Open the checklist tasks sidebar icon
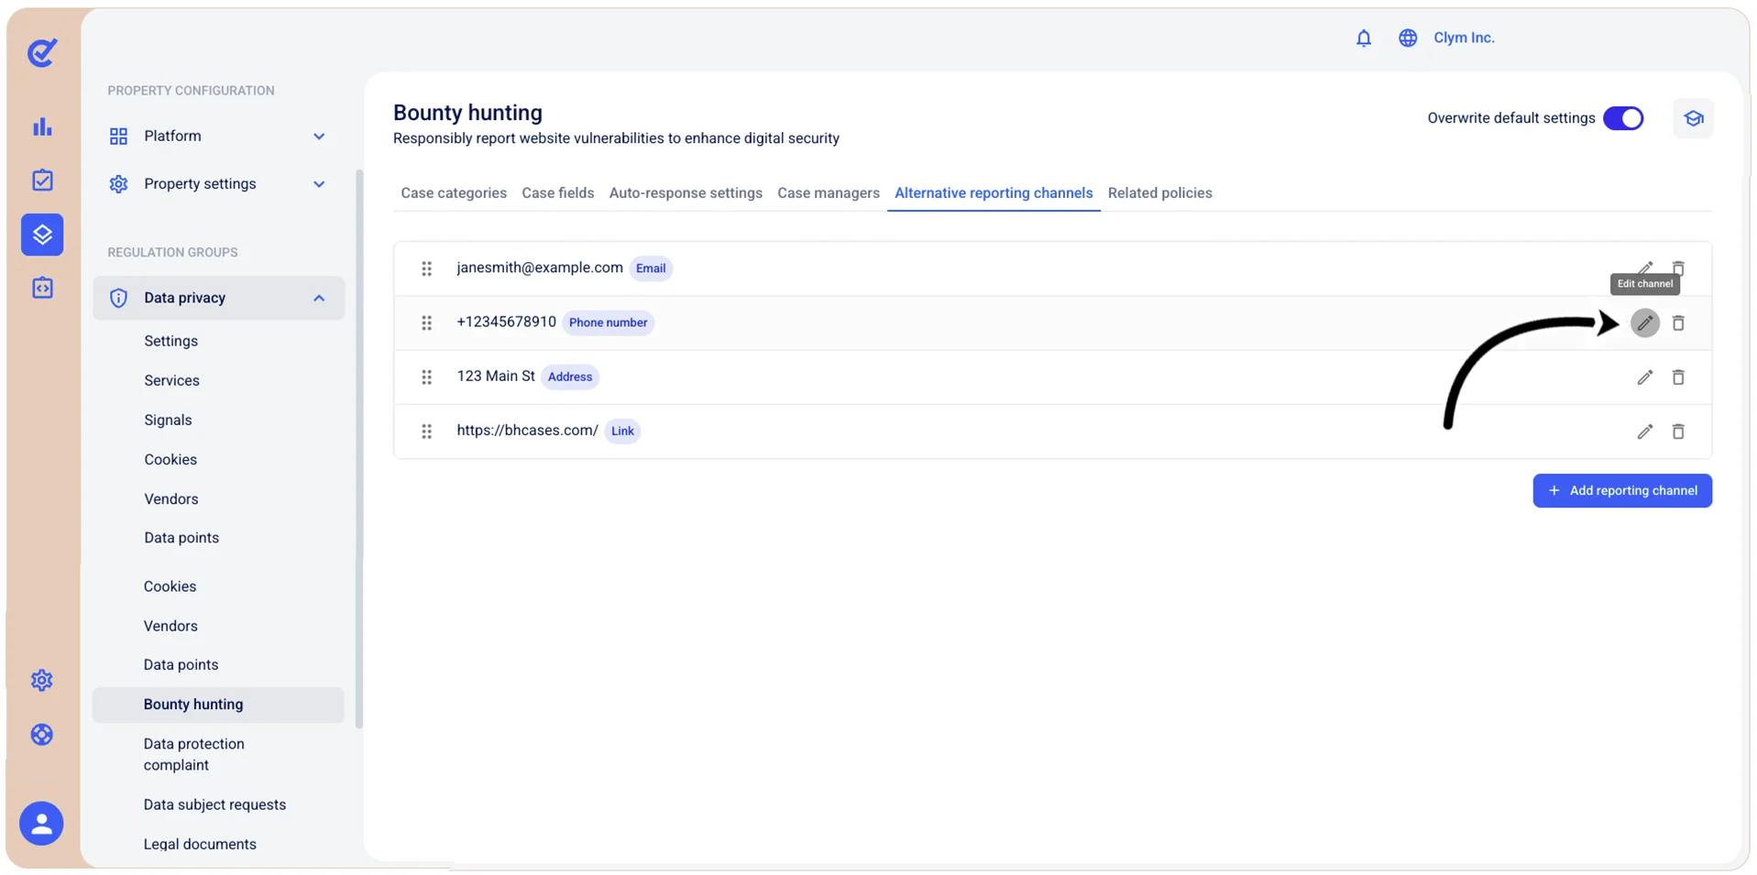This screenshot has height=875, width=1757. point(42,180)
